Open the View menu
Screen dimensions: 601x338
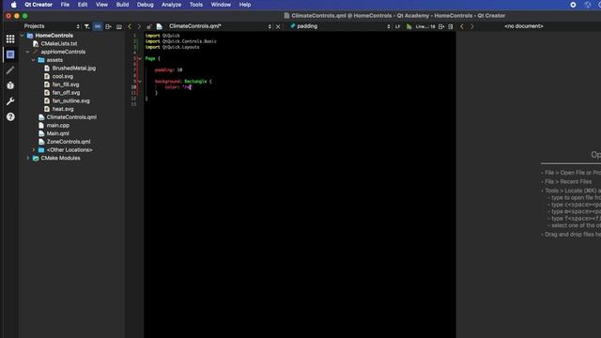(x=101, y=5)
